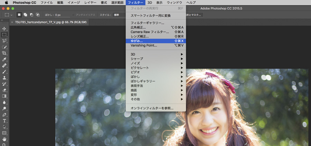The height and width of the screenshot is (146, 311).
Task: Select the Move tool
Action: [x=4, y=29]
